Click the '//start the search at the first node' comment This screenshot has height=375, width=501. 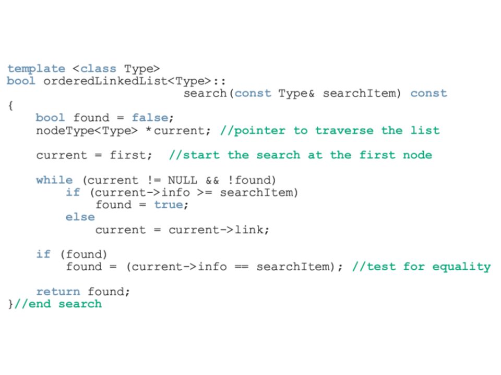tap(301, 155)
